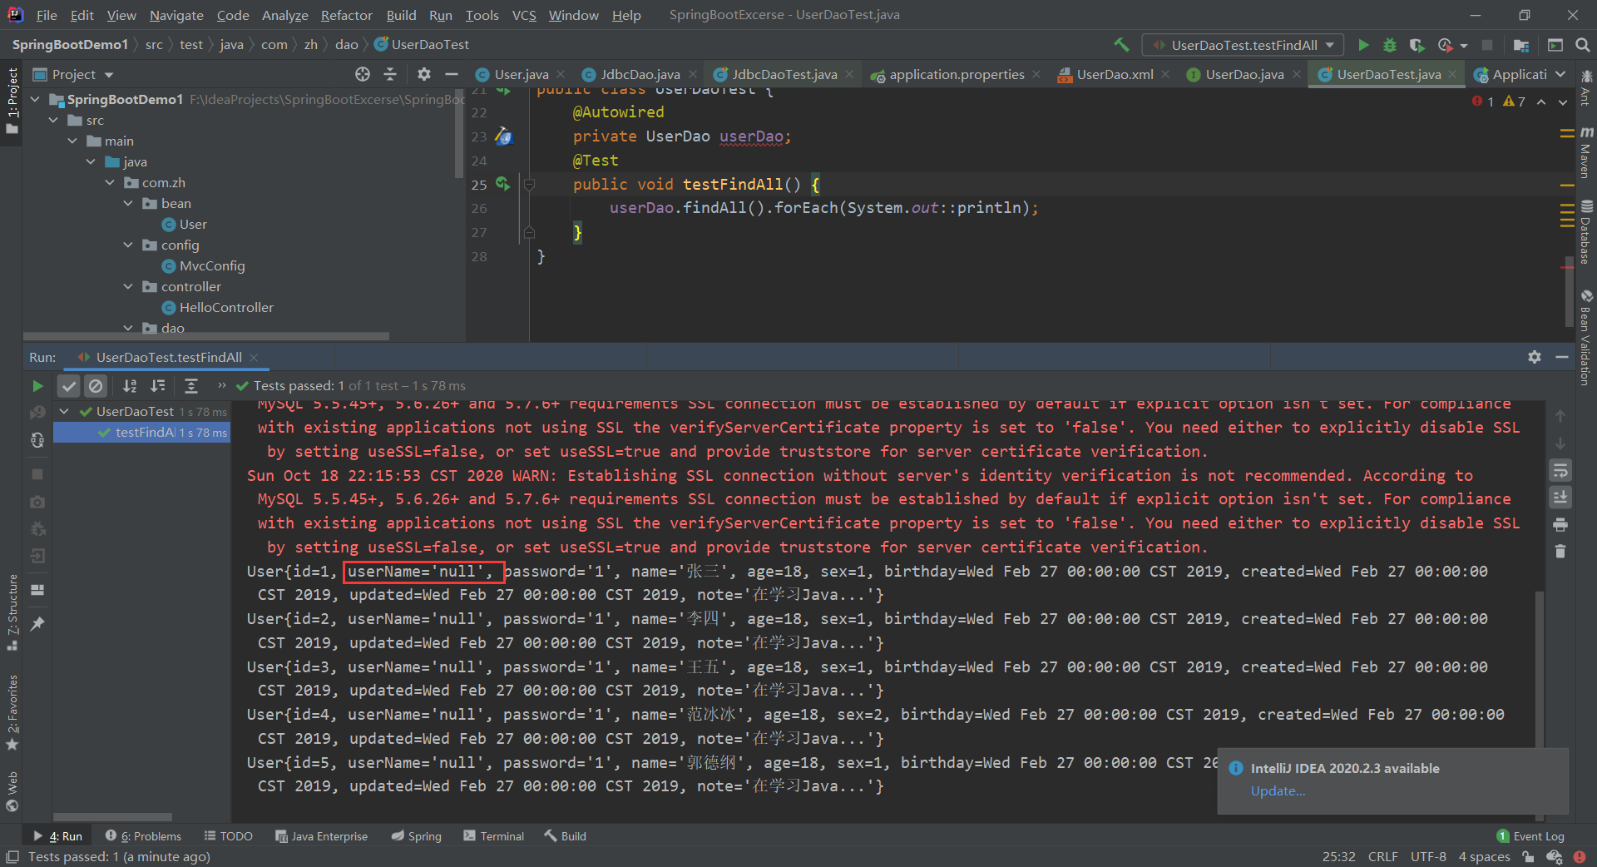1597x867 pixels.
Task: Select MvcConfig class in project tree
Action: click(x=212, y=265)
